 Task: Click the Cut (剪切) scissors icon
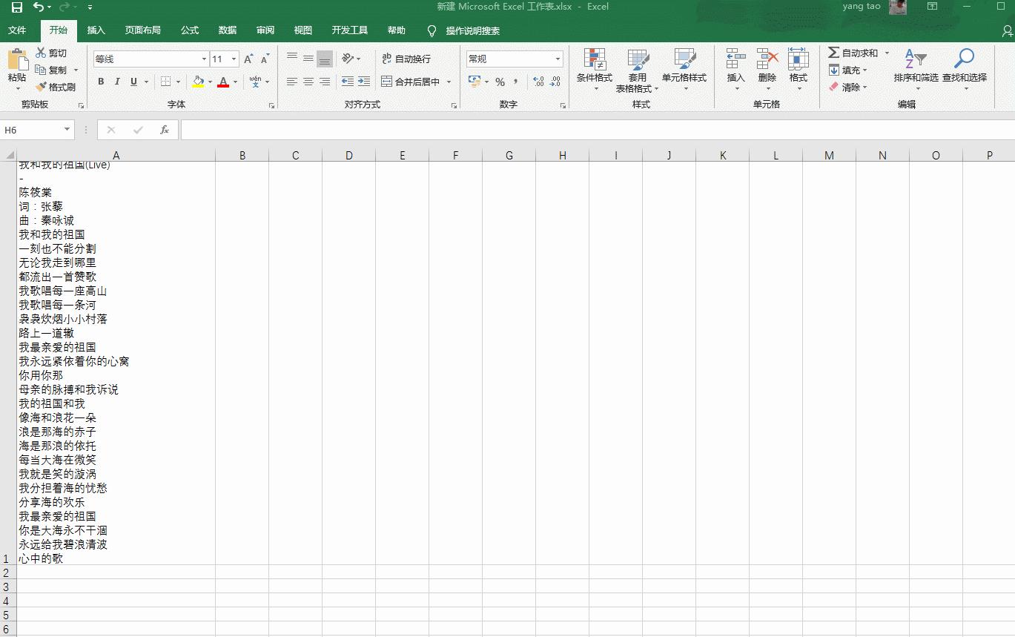pyautogui.click(x=41, y=53)
